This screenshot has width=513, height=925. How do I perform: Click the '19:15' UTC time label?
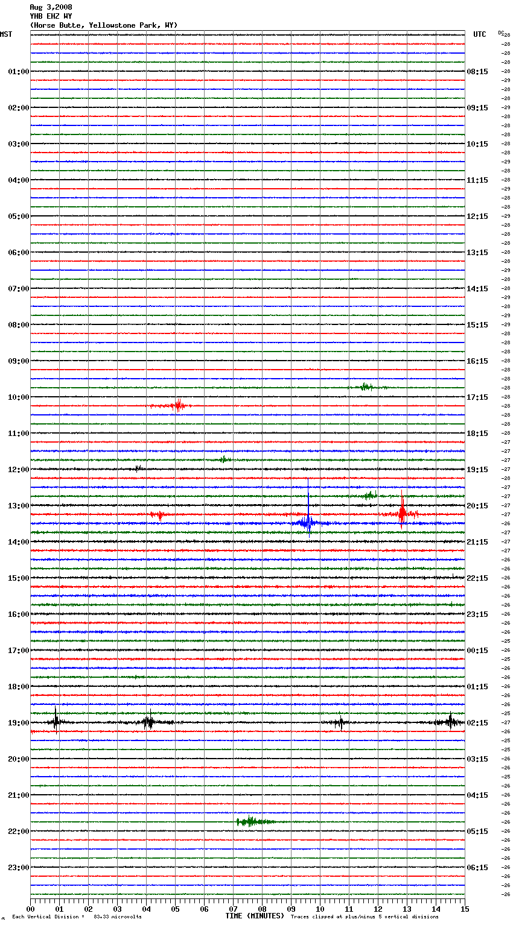tap(477, 470)
